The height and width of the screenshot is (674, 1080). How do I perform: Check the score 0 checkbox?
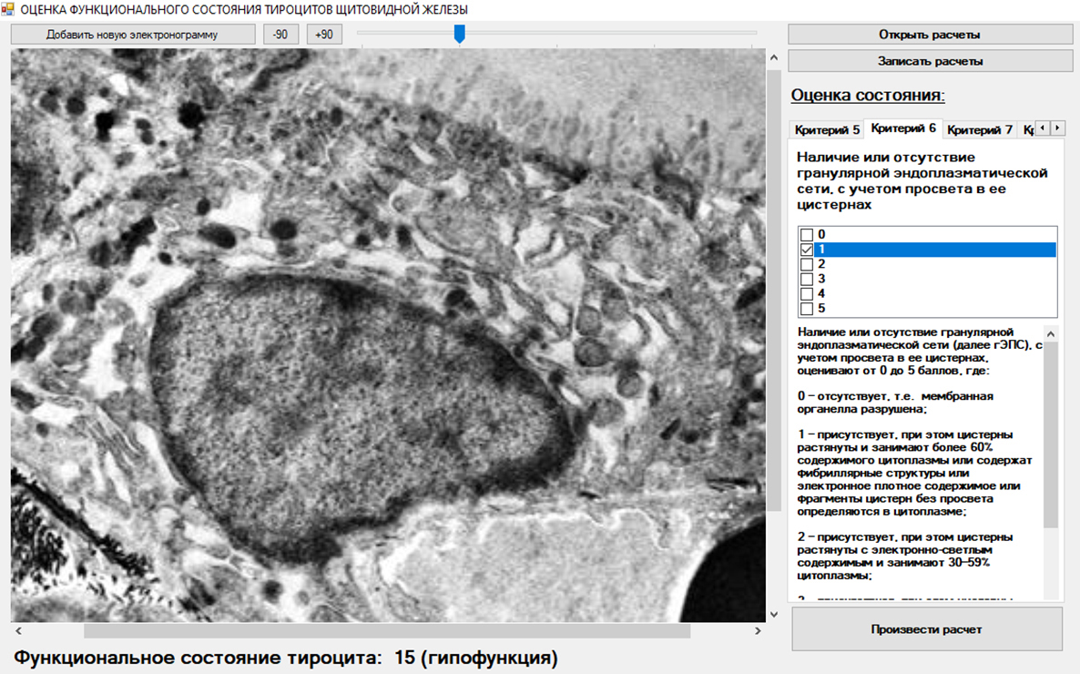click(806, 235)
